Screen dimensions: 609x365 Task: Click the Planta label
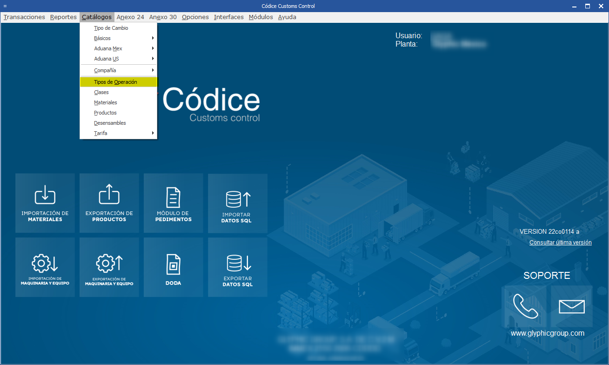407,44
